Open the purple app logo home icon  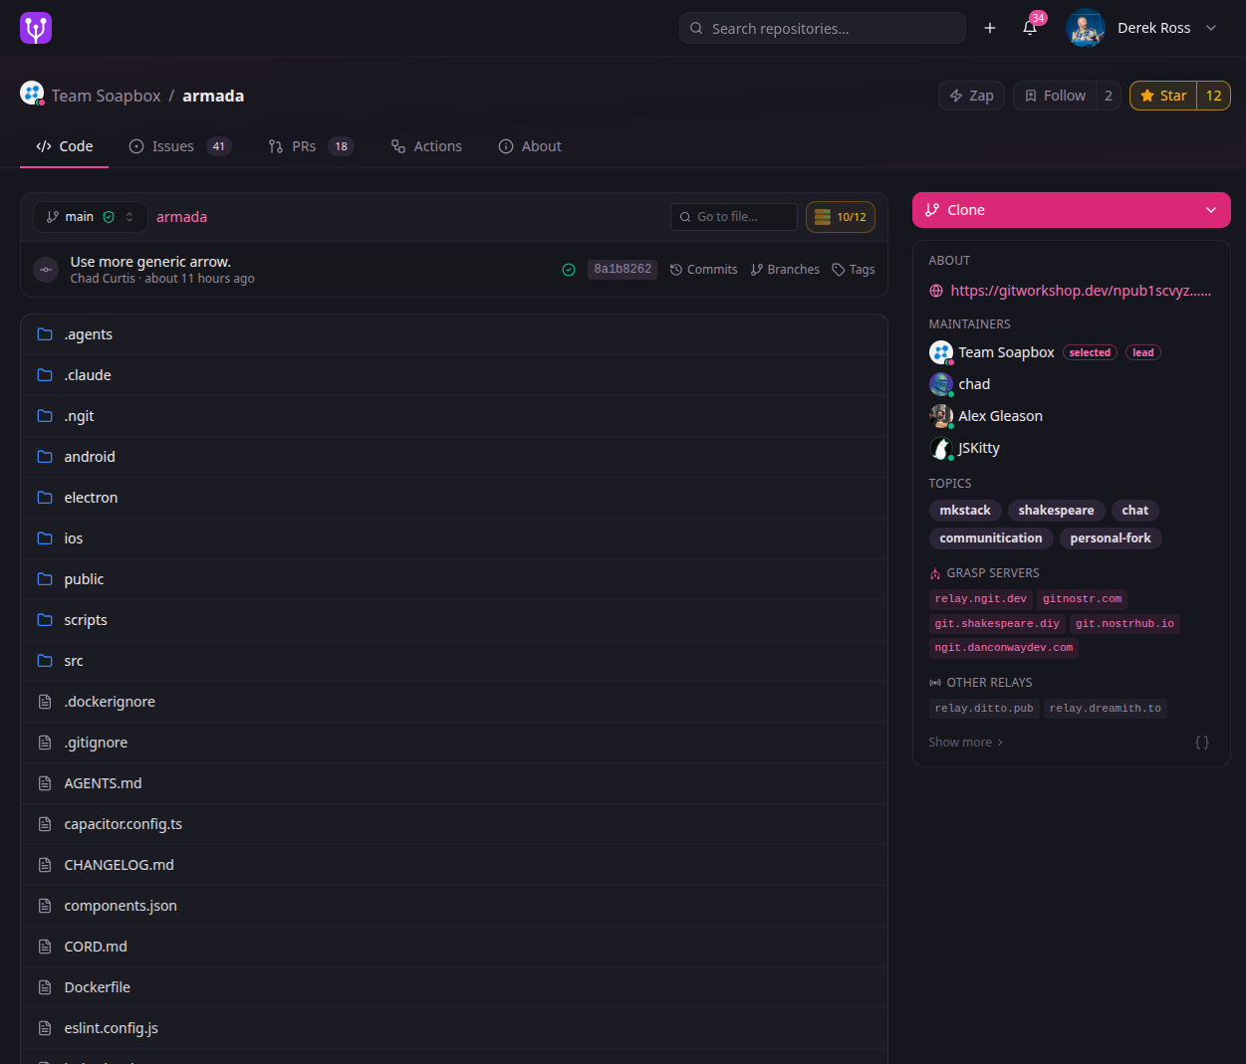(x=36, y=28)
